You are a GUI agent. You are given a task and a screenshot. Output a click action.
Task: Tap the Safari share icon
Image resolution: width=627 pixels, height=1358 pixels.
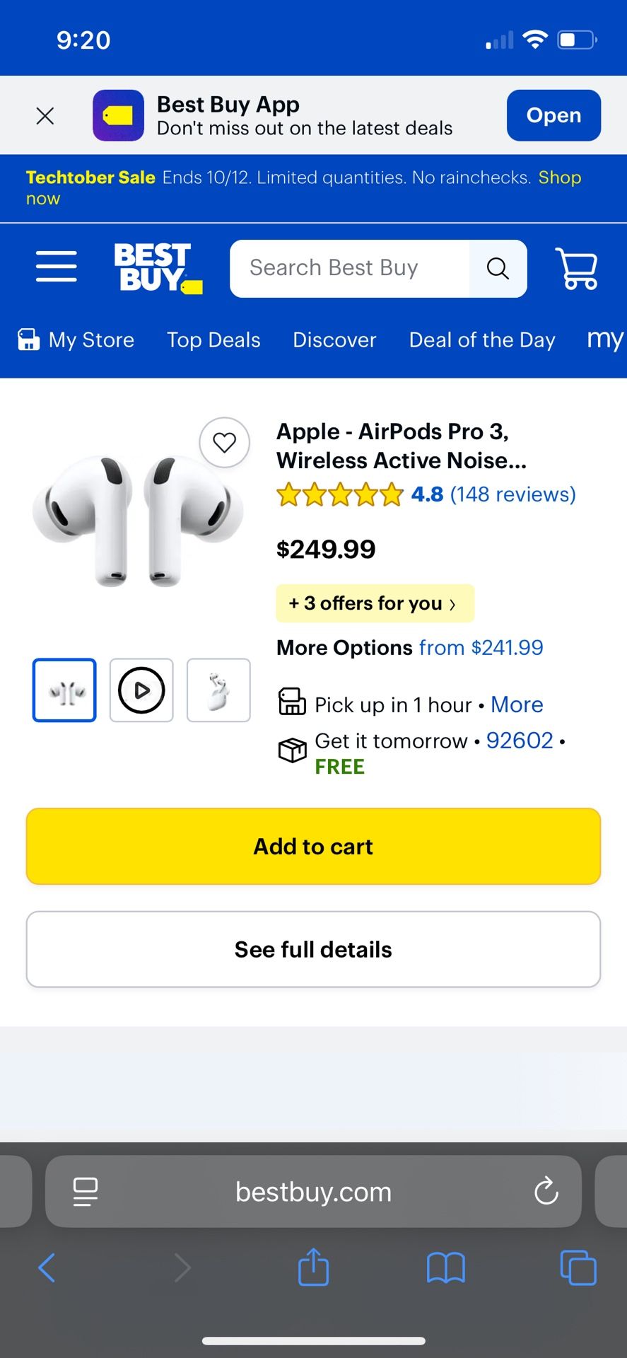(x=313, y=1267)
